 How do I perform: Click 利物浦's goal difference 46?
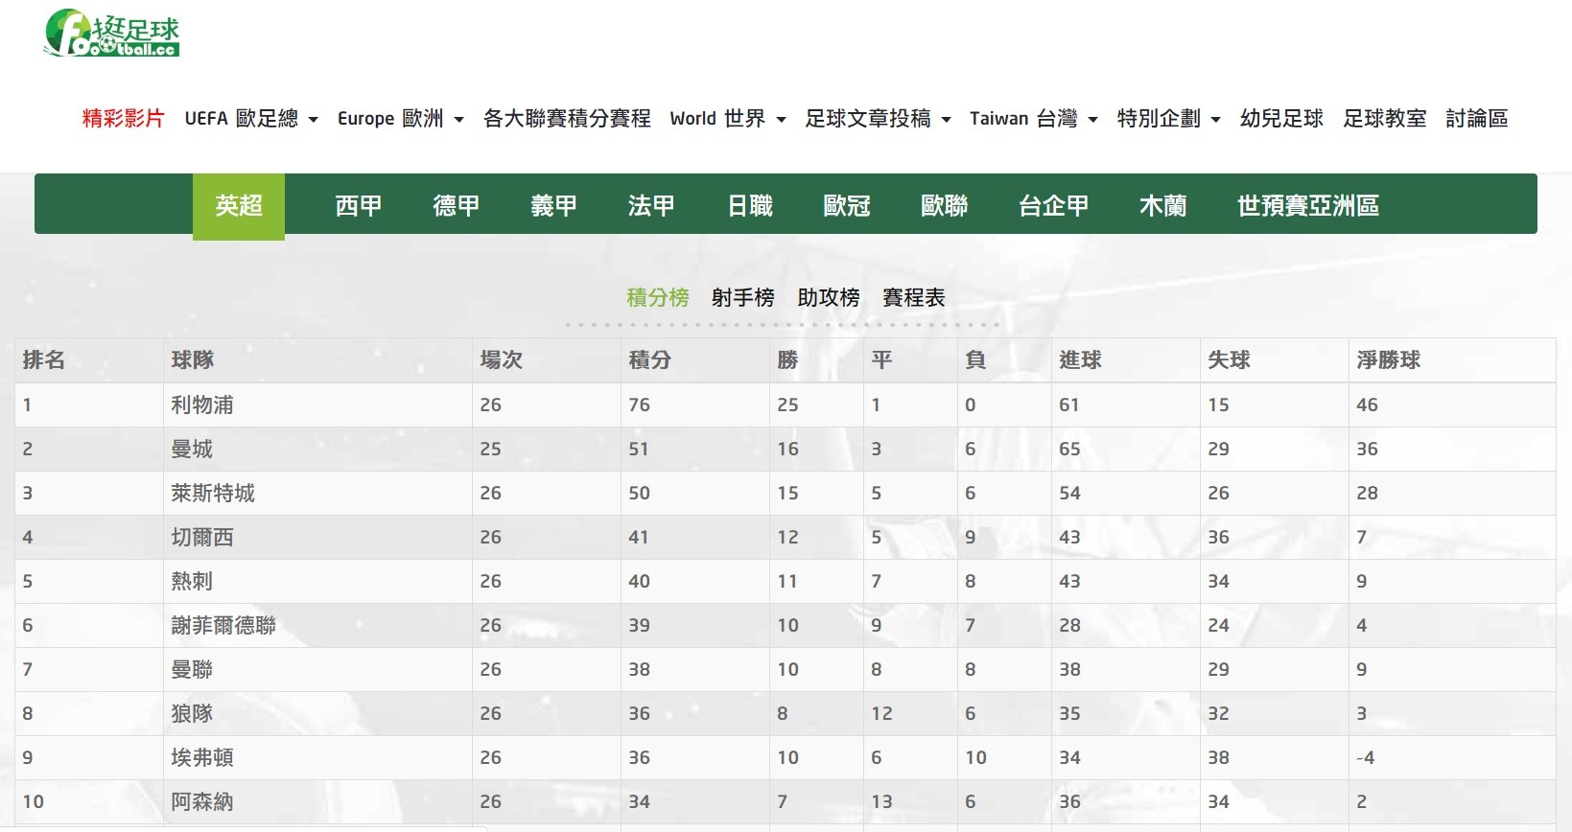(x=1368, y=405)
